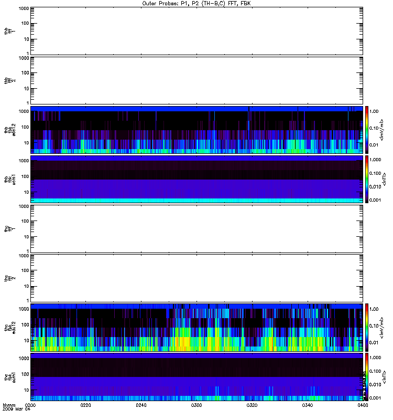This screenshot has width=393, height=420.
Task: Click the '10' y-axis tick of thb fbk edc12 panel
Action: [x=27, y=143]
